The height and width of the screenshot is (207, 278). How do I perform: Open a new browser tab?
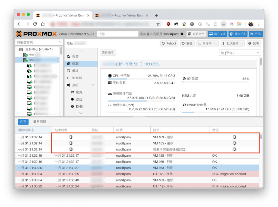coord(156,15)
